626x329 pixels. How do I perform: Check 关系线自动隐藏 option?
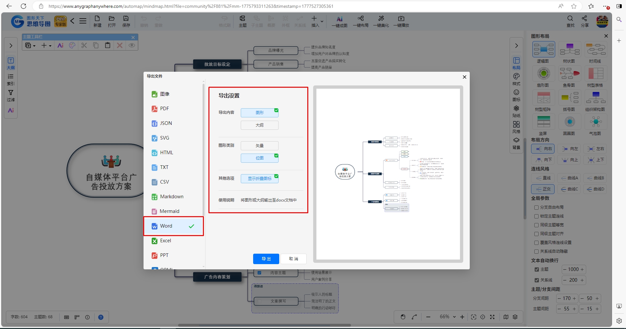536,251
